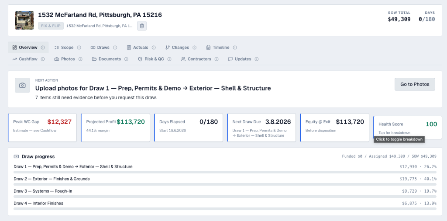Click the '$6,875 · 13.9%' amount
447x221 pixels.
pyautogui.click(x=419, y=204)
